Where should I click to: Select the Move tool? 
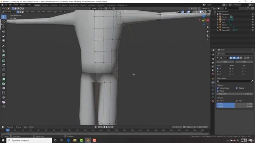coord(4,27)
